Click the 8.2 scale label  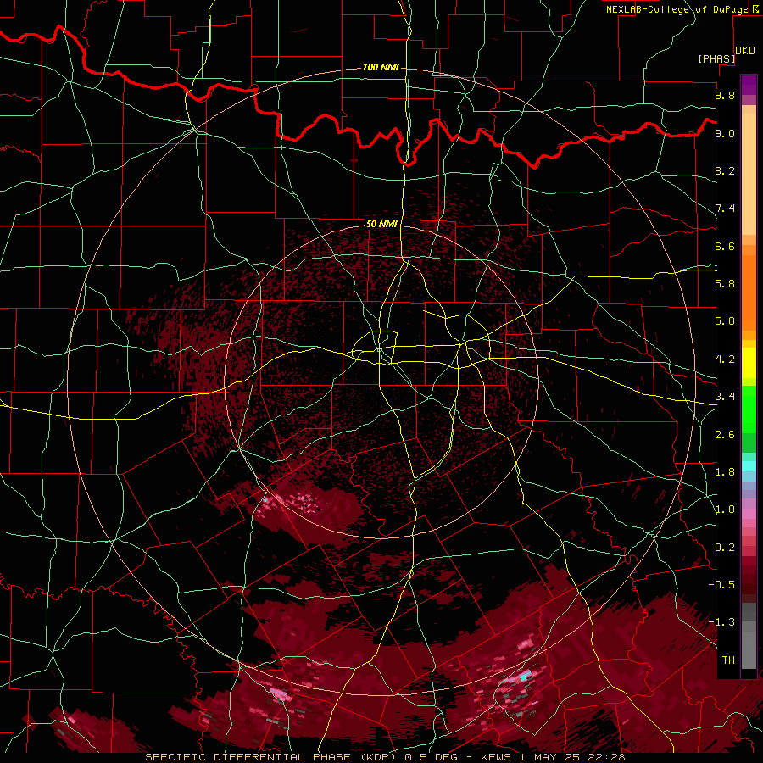[725, 170]
